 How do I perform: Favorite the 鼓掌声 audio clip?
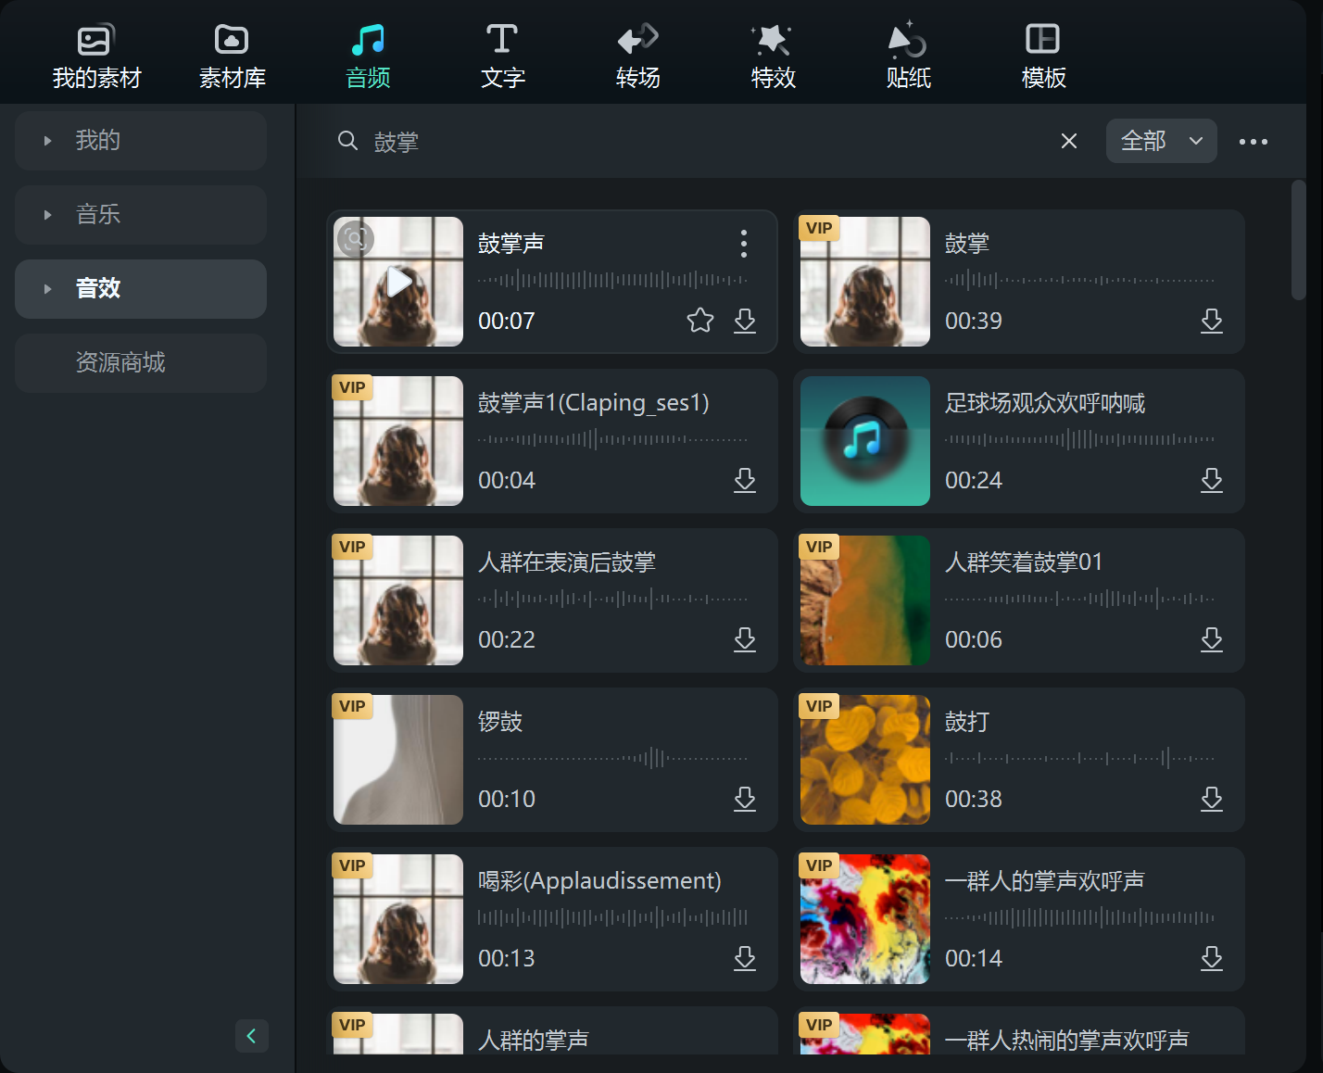699,321
